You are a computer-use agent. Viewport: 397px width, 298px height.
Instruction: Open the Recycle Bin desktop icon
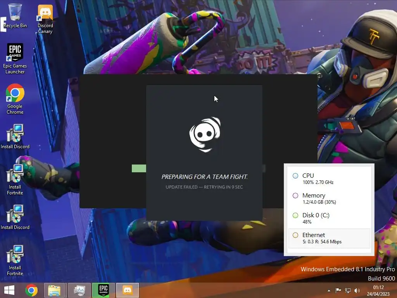click(15, 15)
